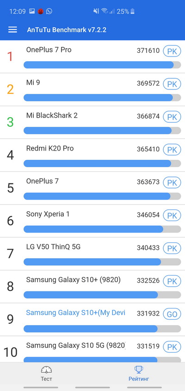Viewport: 185px width, 391px height.
Task: Click OnePlus 7 score progress bar
Action: (x=102, y=196)
